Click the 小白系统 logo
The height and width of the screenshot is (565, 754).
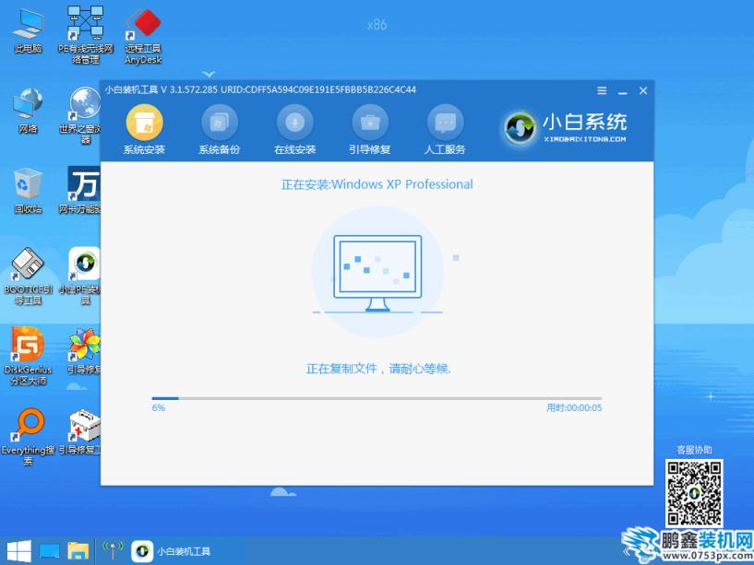pos(566,128)
